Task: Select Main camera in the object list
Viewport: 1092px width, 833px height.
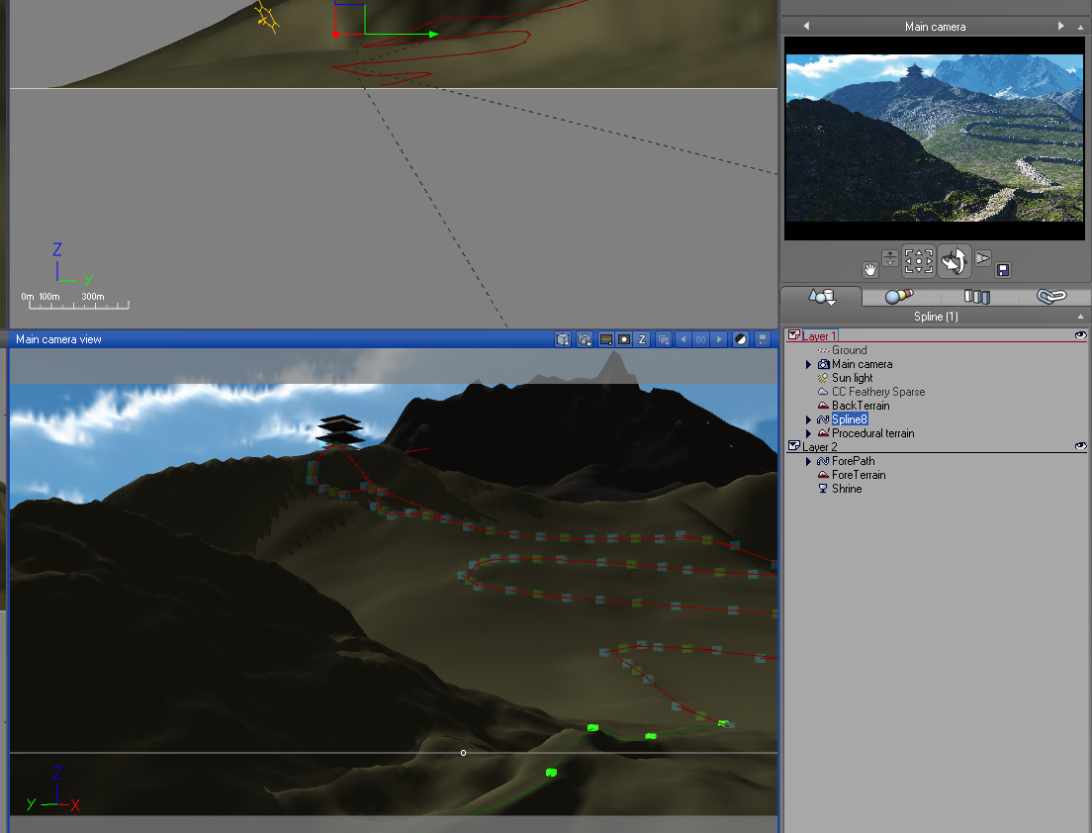Action: tap(862, 364)
